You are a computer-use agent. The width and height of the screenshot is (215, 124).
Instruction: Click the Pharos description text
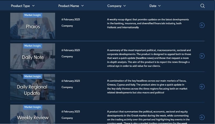coord(148,23)
